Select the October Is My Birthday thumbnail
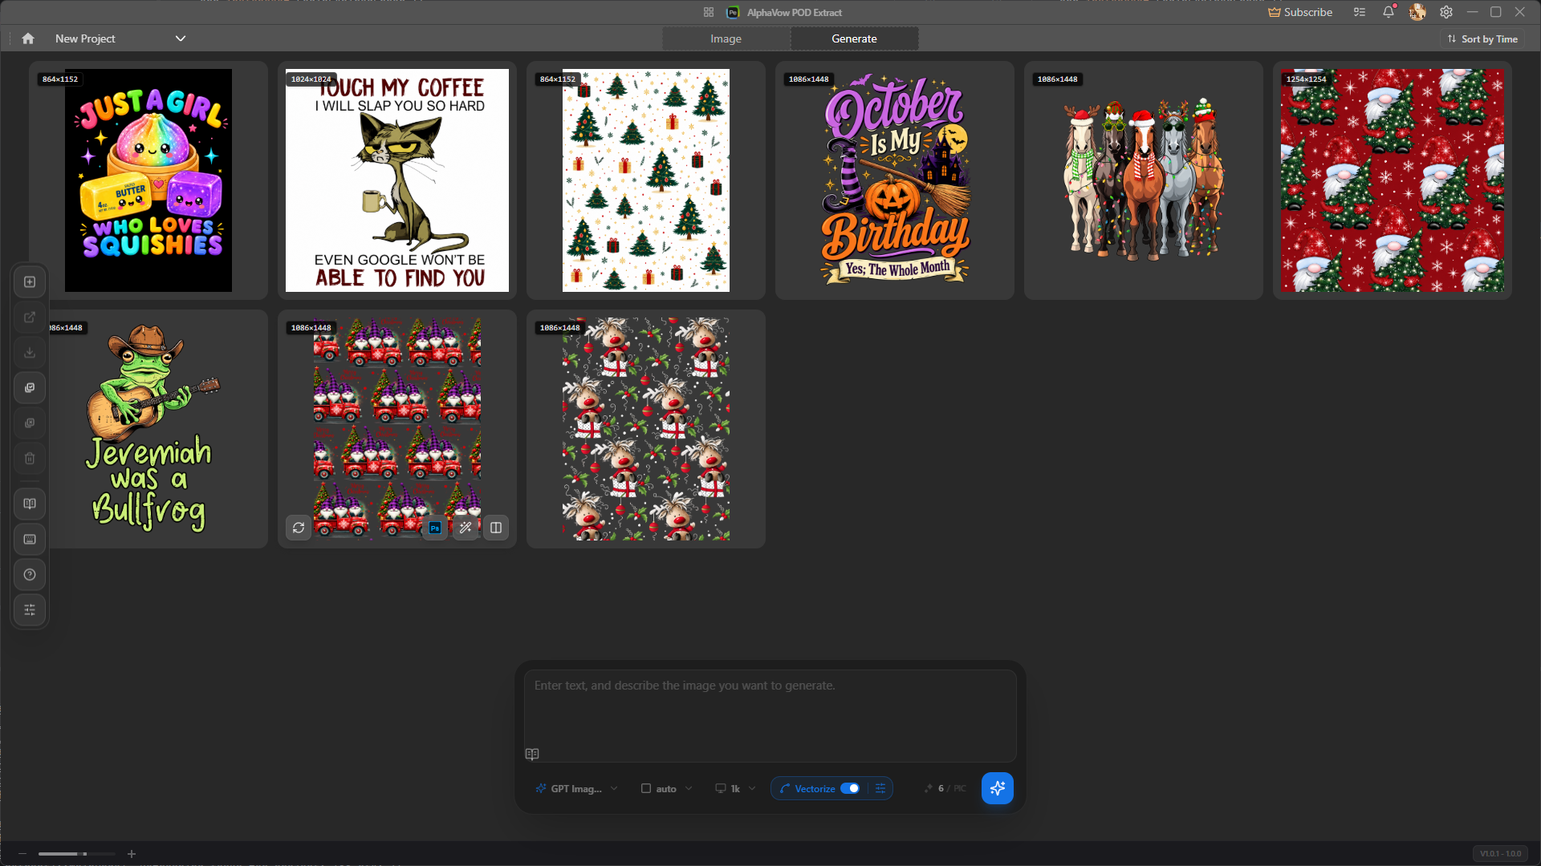The height and width of the screenshot is (866, 1541). (895, 180)
